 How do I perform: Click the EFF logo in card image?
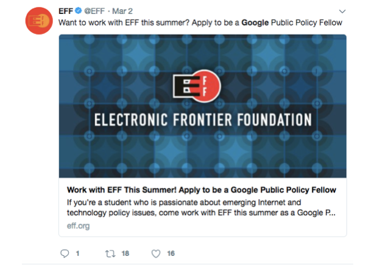197,86
